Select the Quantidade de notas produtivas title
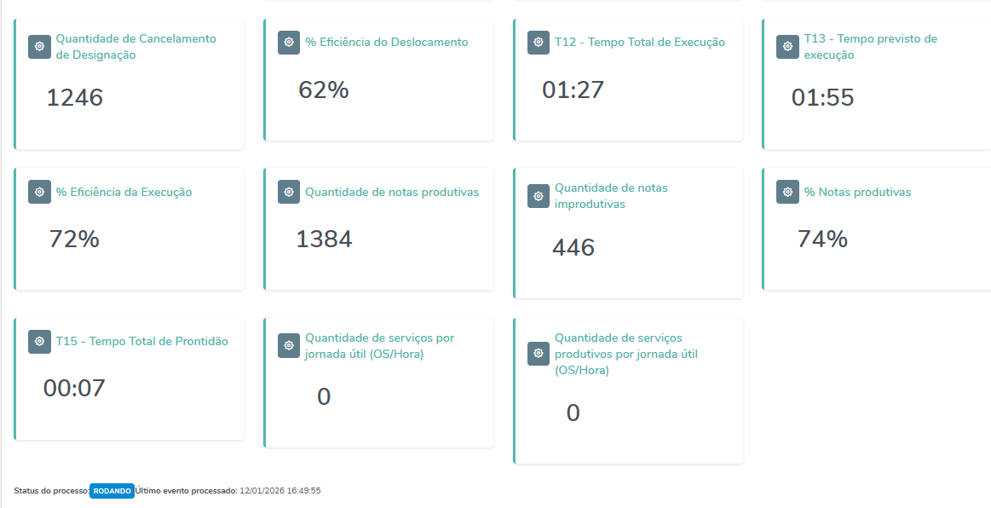This screenshot has height=508, width=991. coord(392,192)
